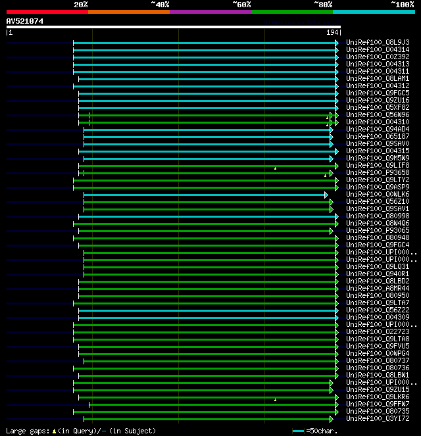Click the P93658 yellow gap marker

325,176
